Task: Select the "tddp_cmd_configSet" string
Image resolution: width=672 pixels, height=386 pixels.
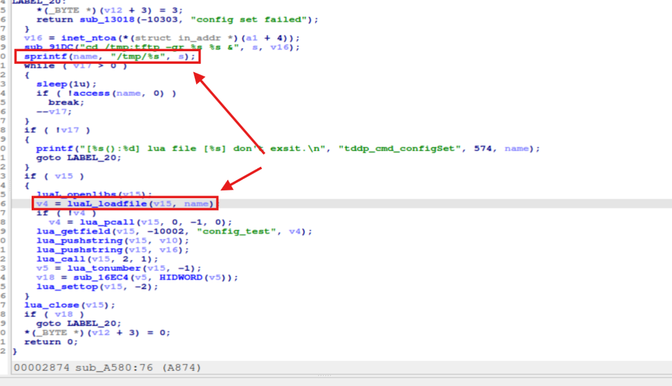Action: click(399, 149)
